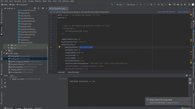The height and width of the screenshot is (109, 195).
Task: Open the Gradle sidebar tab on right
Action: point(193,24)
